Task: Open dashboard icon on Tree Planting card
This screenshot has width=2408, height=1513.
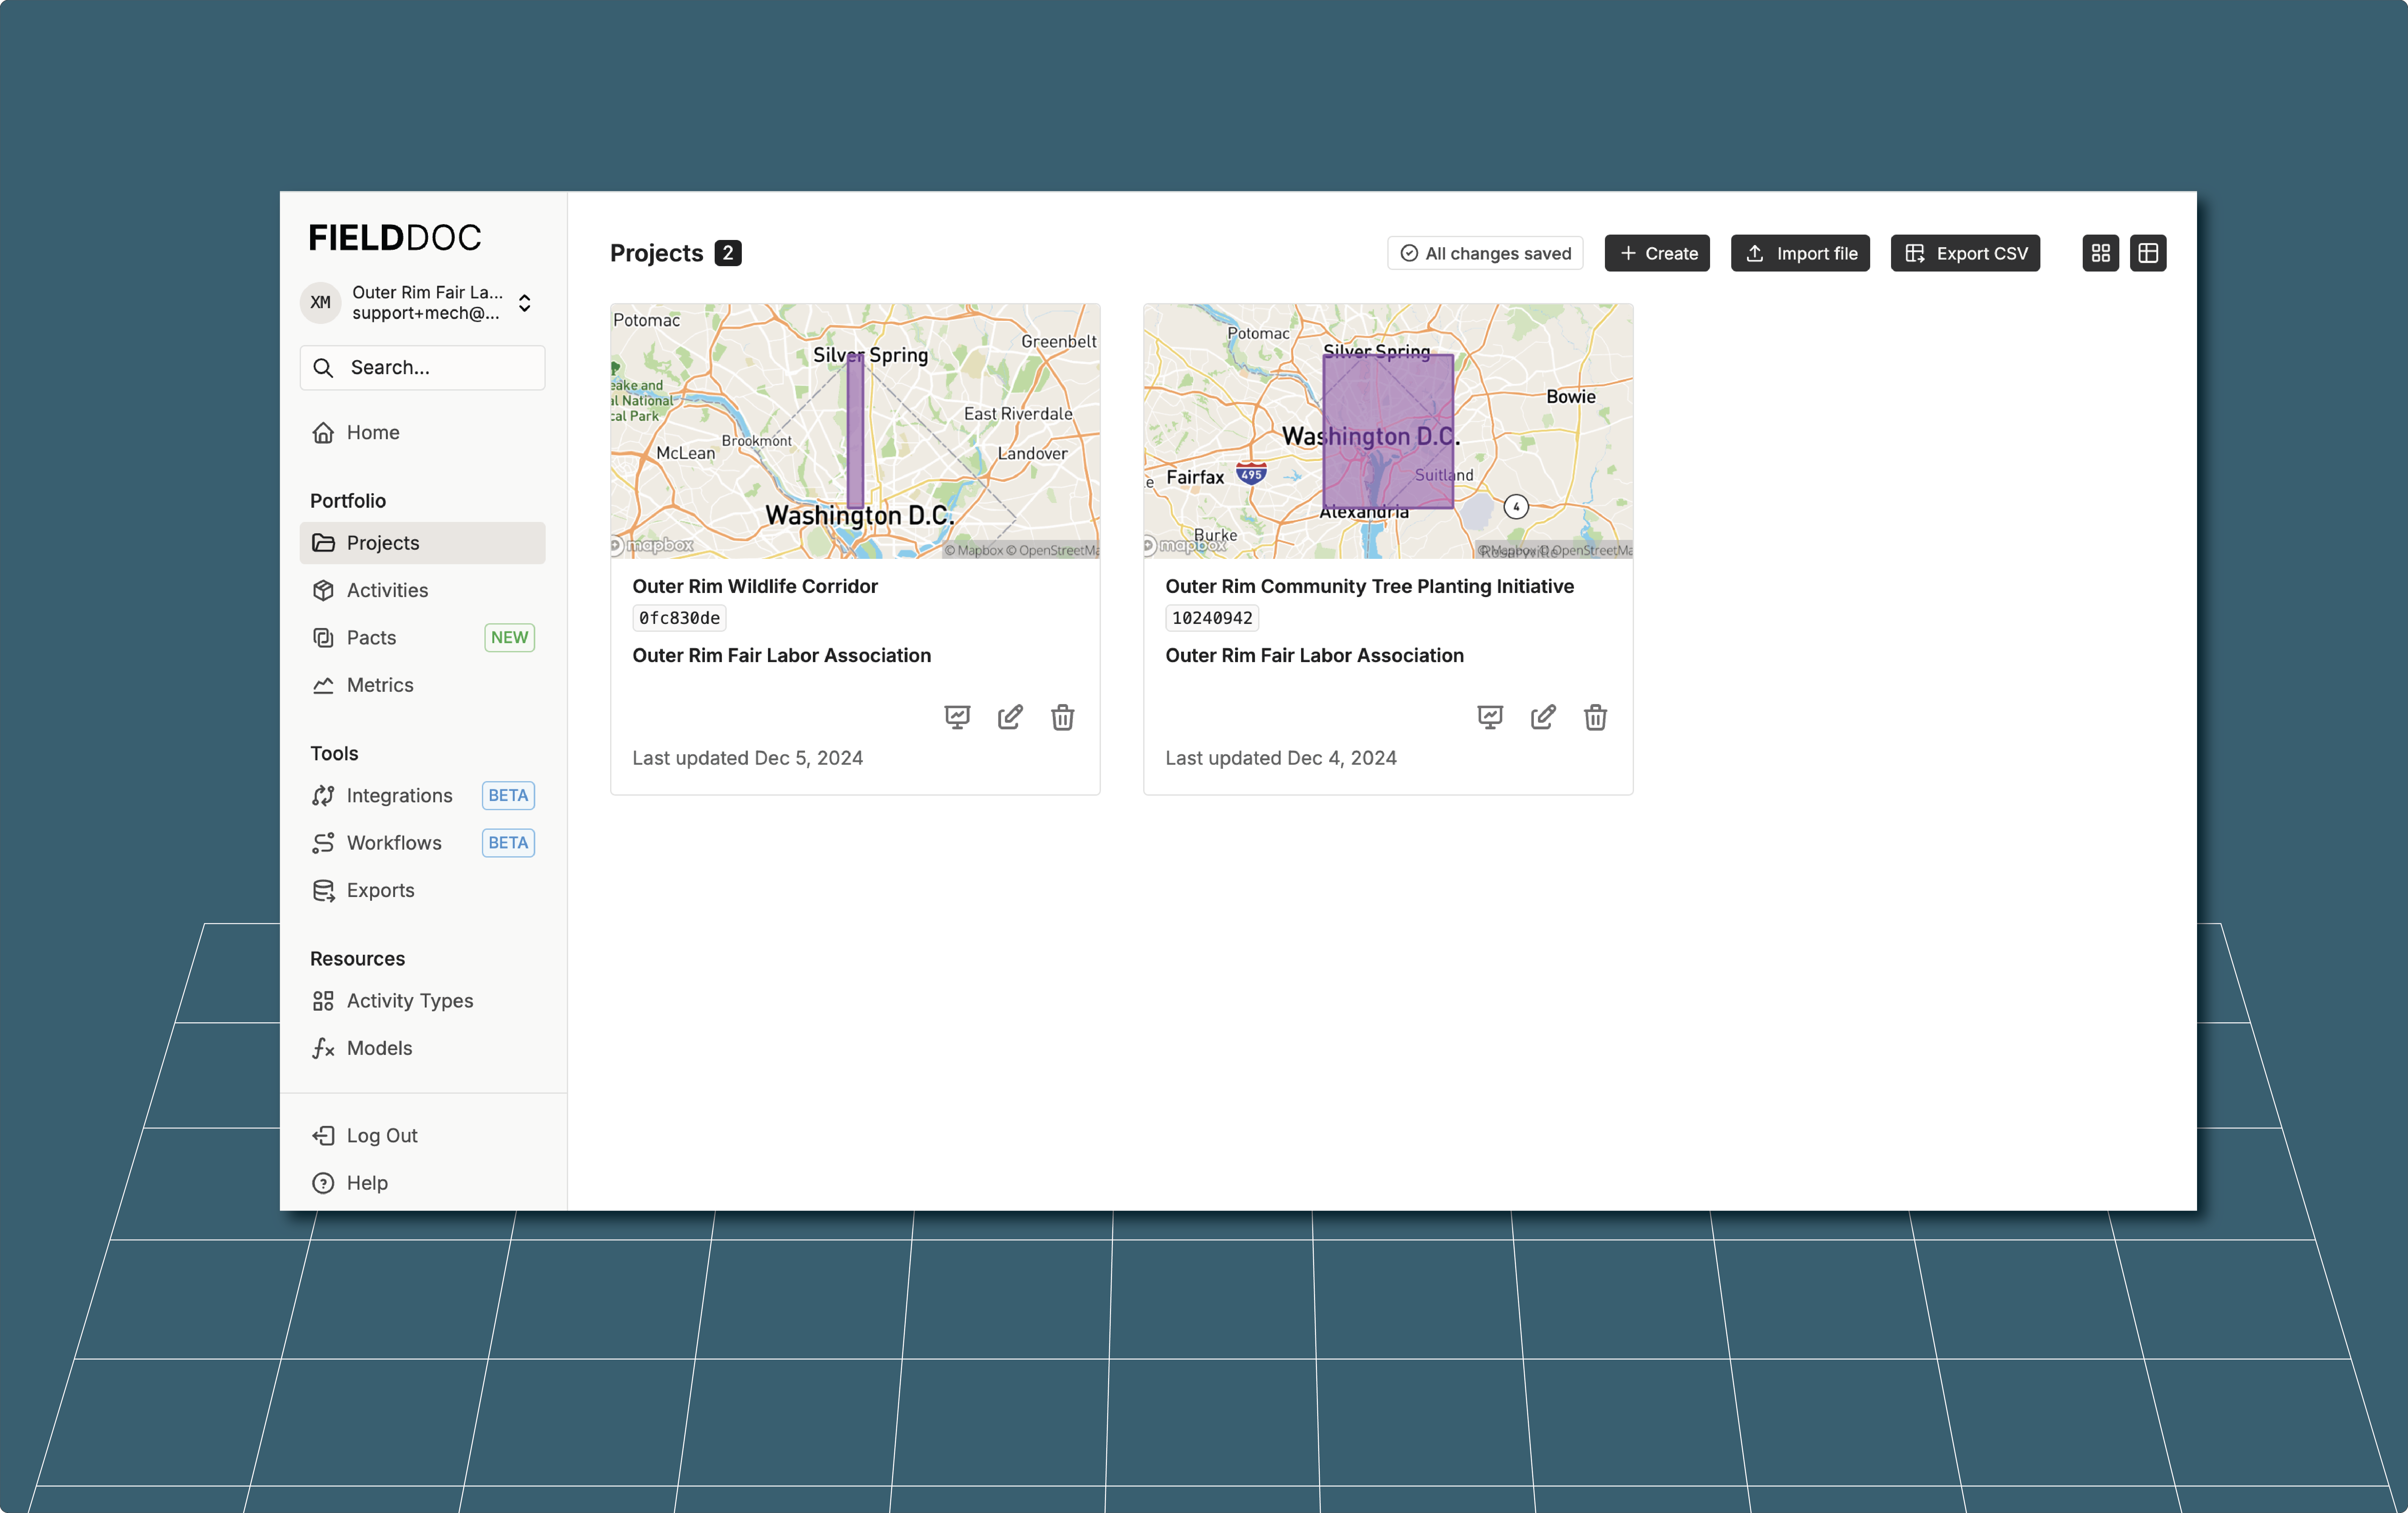Action: click(x=1490, y=717)
